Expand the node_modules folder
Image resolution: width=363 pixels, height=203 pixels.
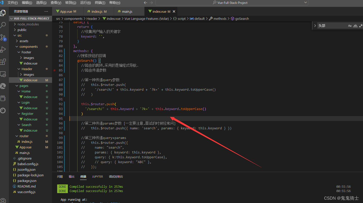[30, 24]
